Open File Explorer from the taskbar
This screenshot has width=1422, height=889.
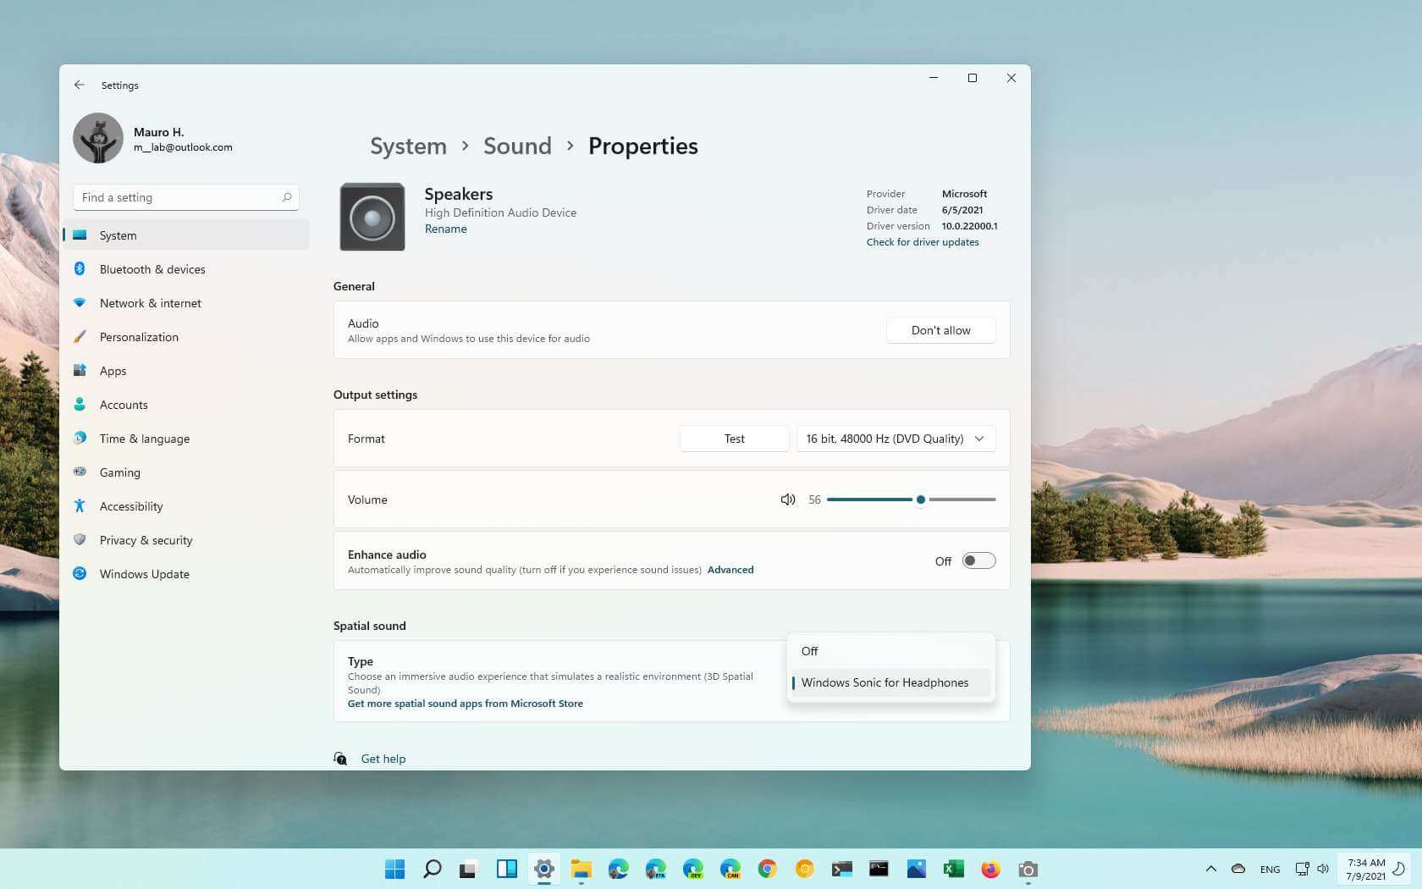coord(581,869)
